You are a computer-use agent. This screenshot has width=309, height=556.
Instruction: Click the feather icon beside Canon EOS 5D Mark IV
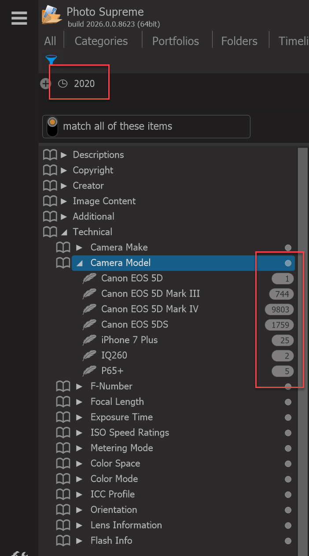pos(89,309)
